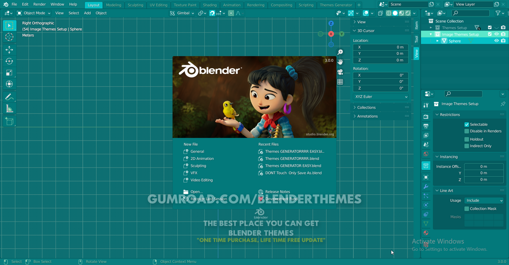Open the Material properties tab icon
The height and width of the screenshot is (265, 509).
coord(426,233)
